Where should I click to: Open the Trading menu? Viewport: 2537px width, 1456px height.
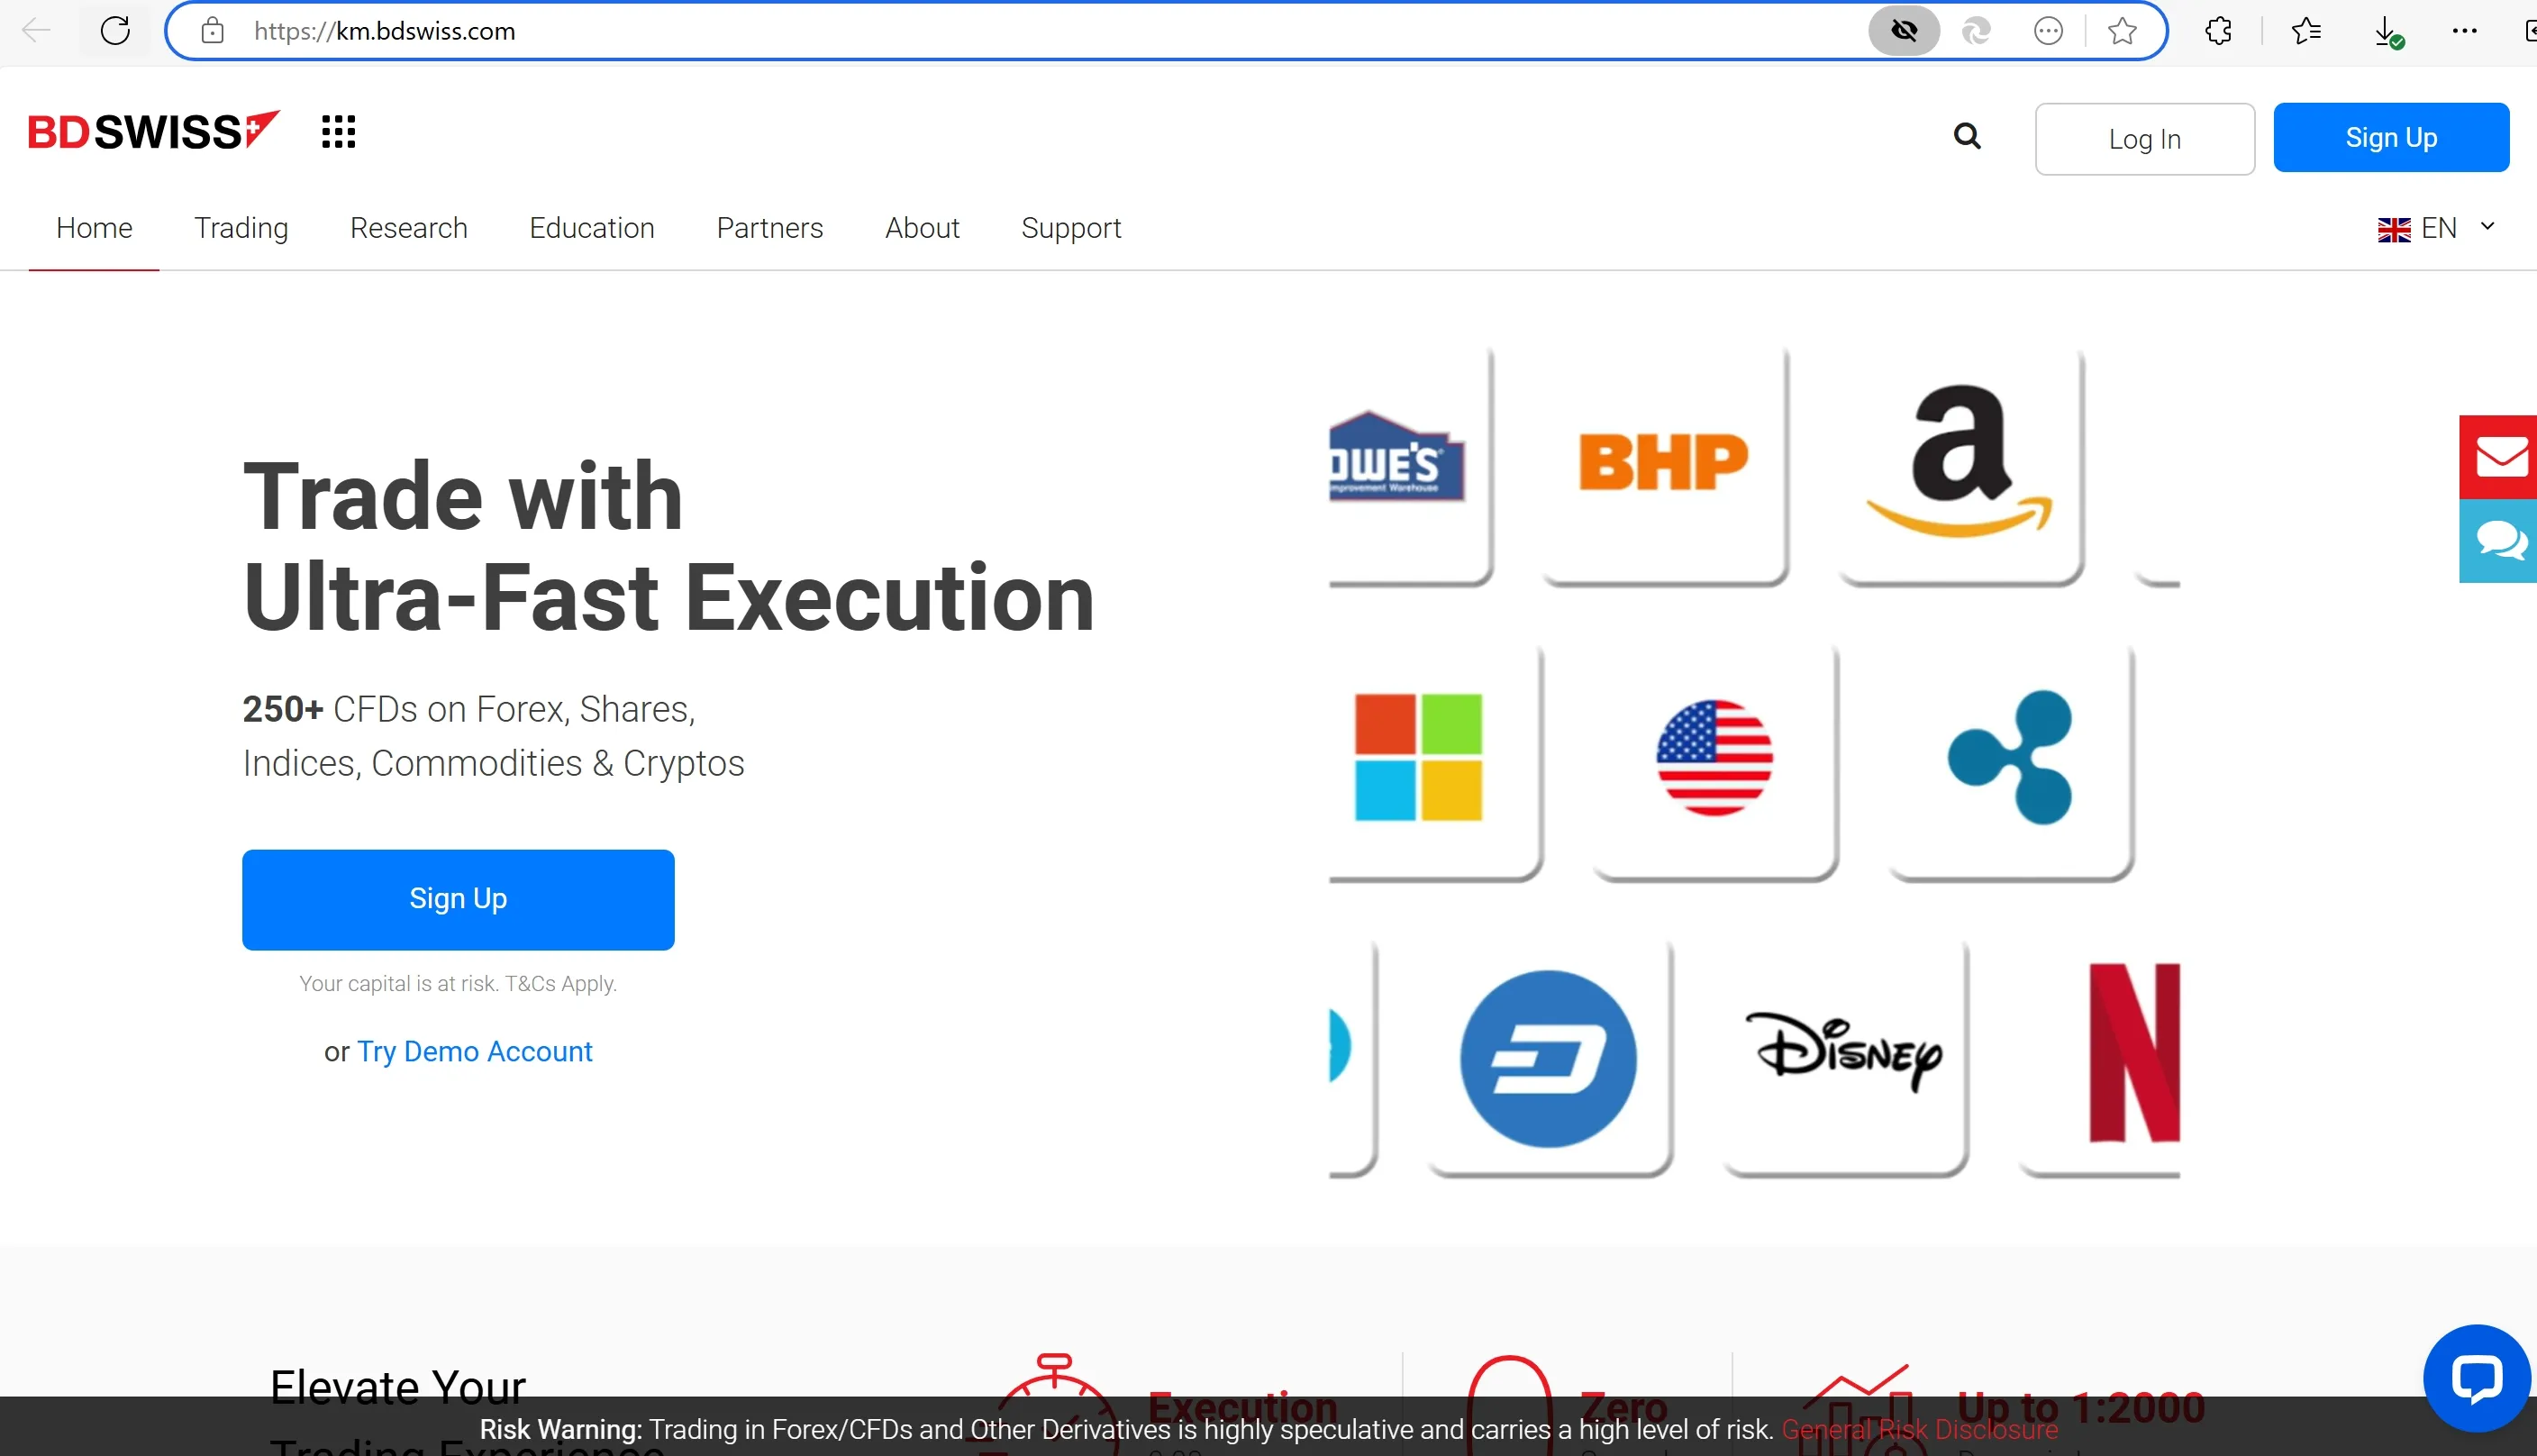[241, 228]
